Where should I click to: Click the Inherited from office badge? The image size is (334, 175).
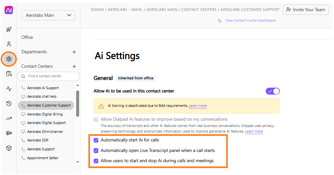(x=136, y=78)
